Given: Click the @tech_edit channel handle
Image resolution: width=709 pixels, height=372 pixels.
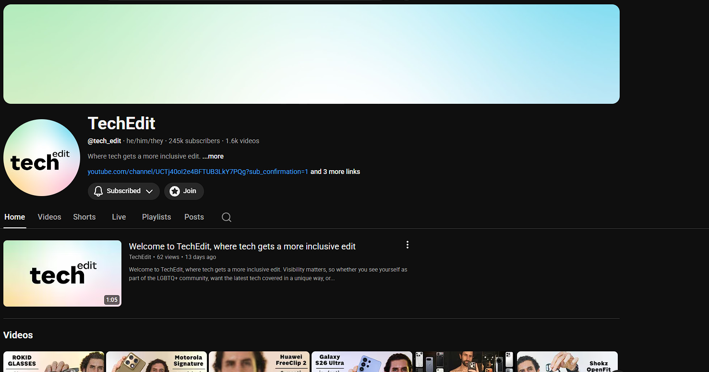Looking at the screenshot, I should 104,141.
